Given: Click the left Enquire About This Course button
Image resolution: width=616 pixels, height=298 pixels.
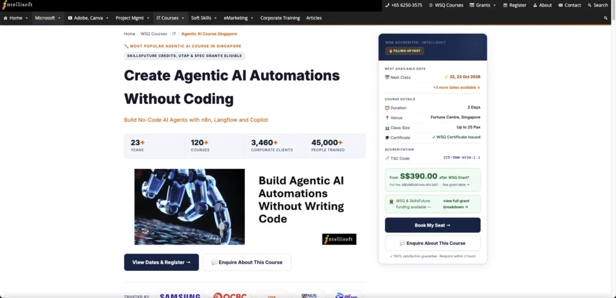Looking at the screenshot, I should click(247, 263).
